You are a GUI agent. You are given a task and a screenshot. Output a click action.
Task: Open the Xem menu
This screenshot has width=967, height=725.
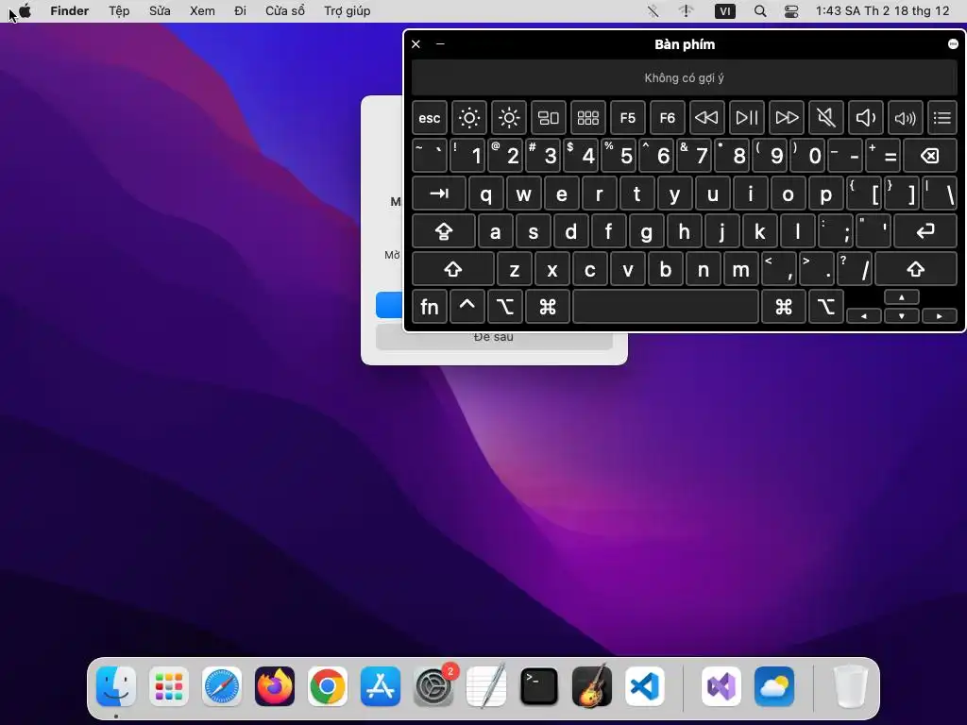coord(202,11)
